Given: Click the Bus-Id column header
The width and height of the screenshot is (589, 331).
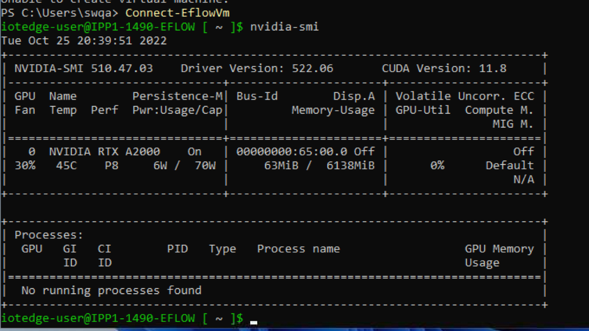Looking at the screenshot, I should pos(257,96).
